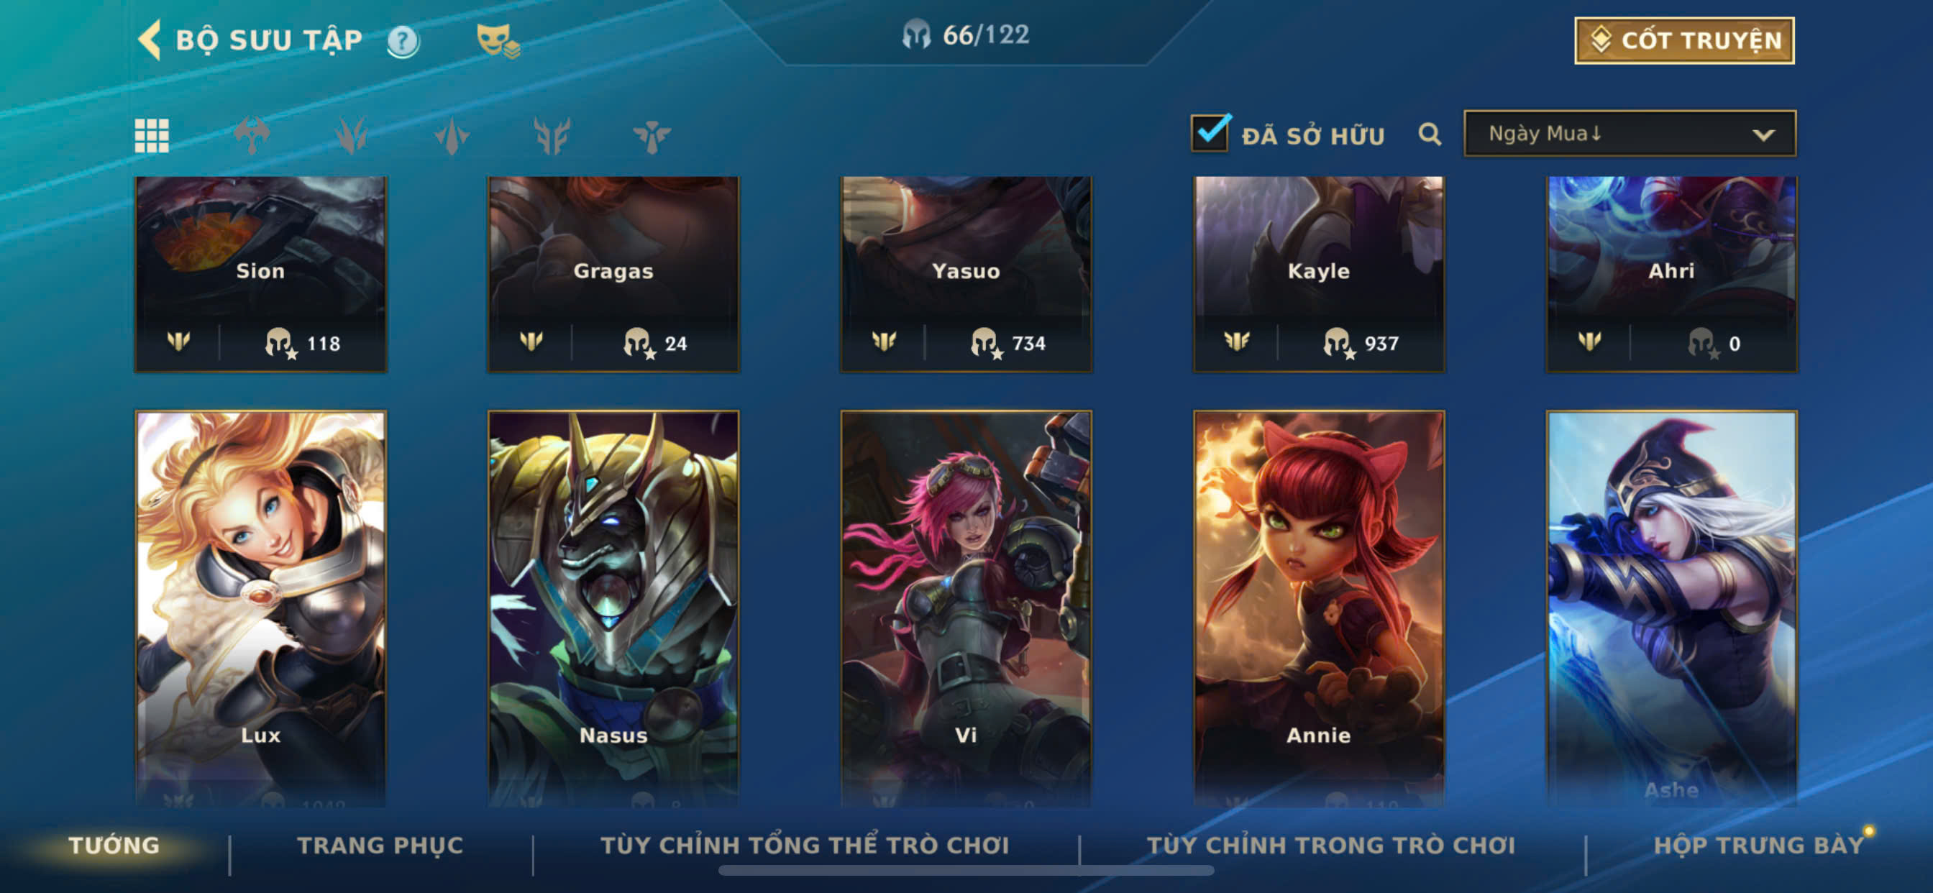Switch to the Trang Phục tab

pyautogui.click(x=380, y=845)
